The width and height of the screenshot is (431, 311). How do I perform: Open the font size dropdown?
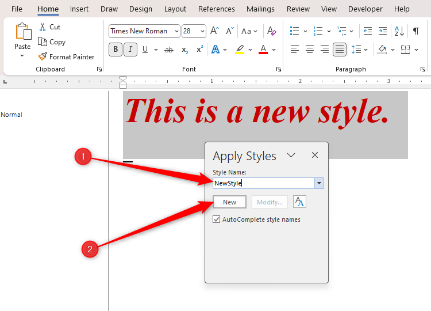pyautogui.click(x=202, y=31)
